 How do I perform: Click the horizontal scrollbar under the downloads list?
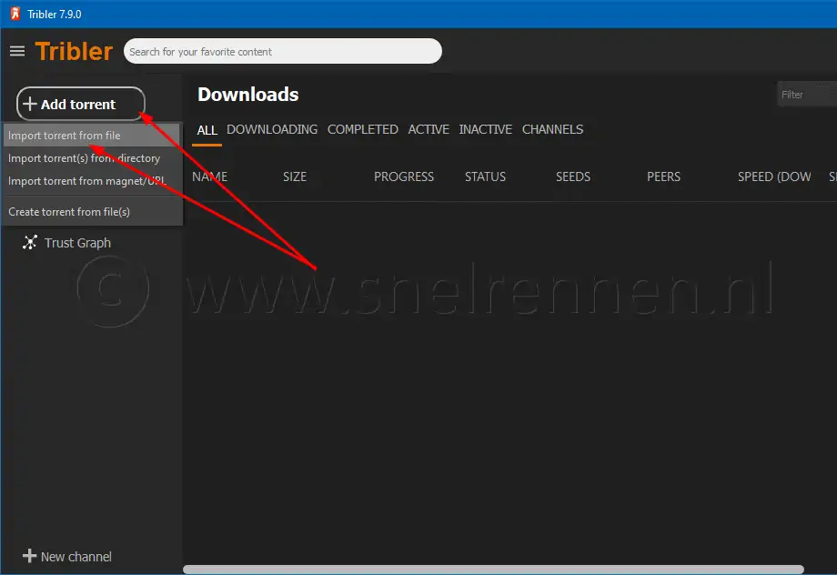click(493, 570)
